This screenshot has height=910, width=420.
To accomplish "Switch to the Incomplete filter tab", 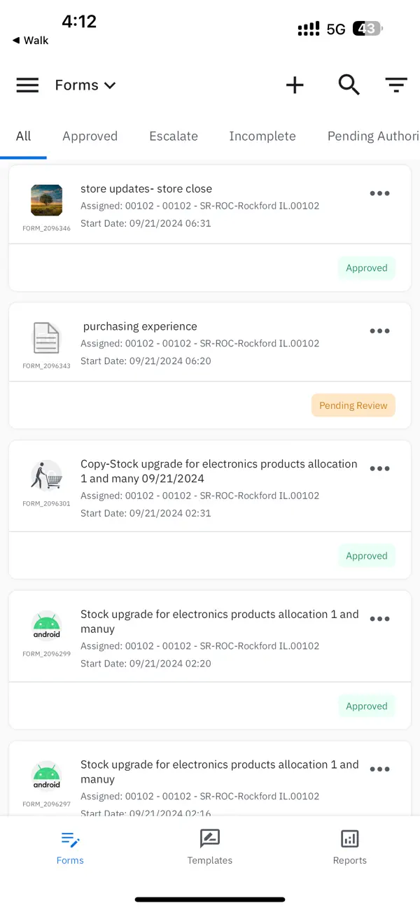I will 262,136.
